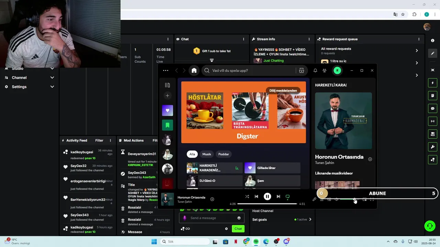Open Set goals row

pos(282,220)
